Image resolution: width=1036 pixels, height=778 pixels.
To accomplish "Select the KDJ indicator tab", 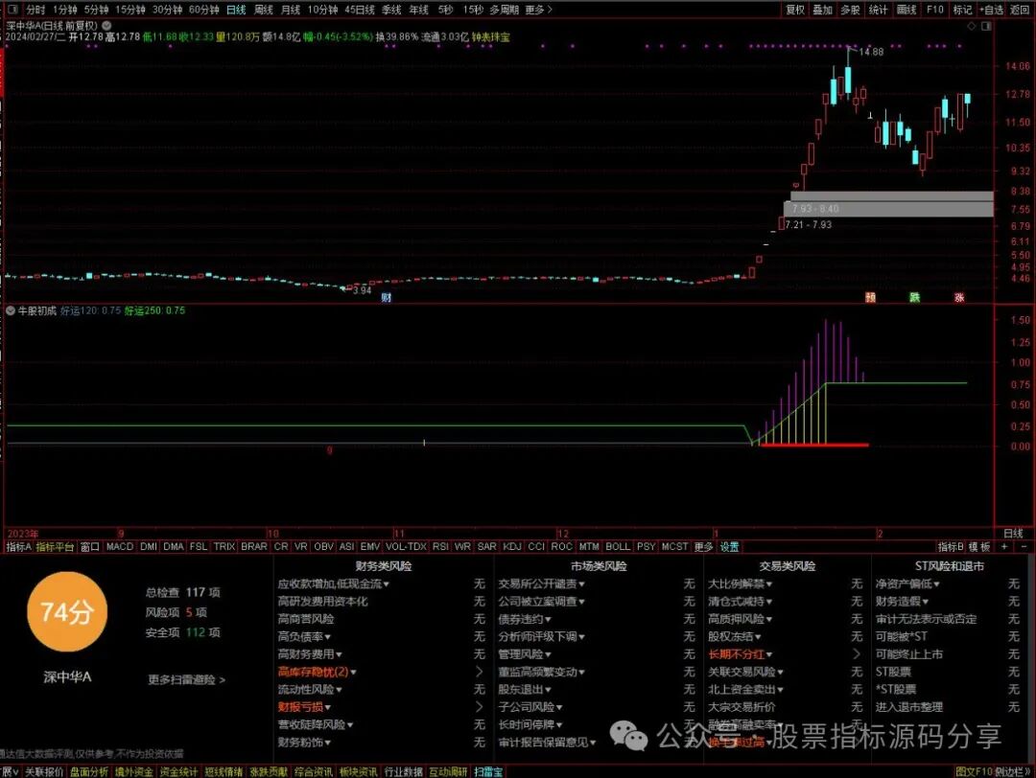I will [x=512, y=546].
